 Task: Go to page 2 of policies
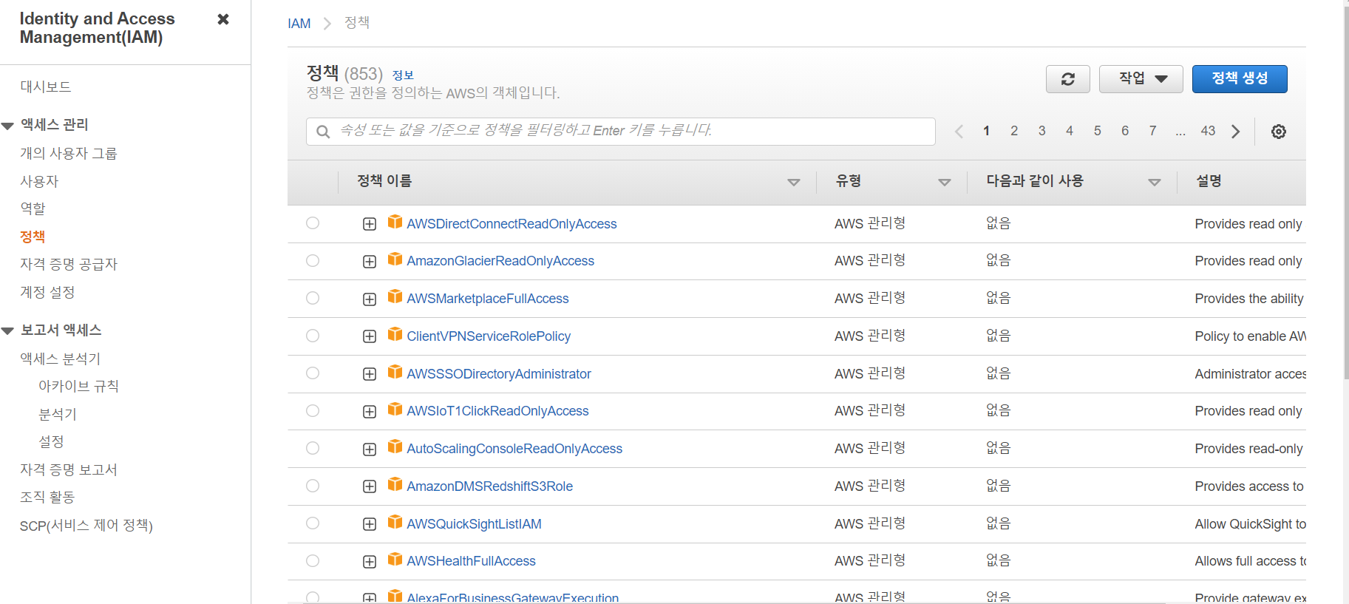[1014, 131]
